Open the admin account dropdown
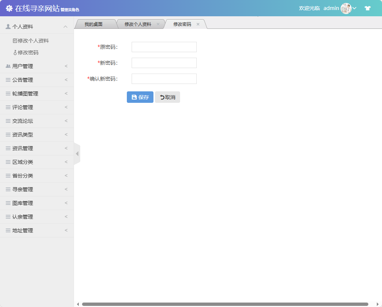Viewport: 382px width, 307px height. point(355,8)
